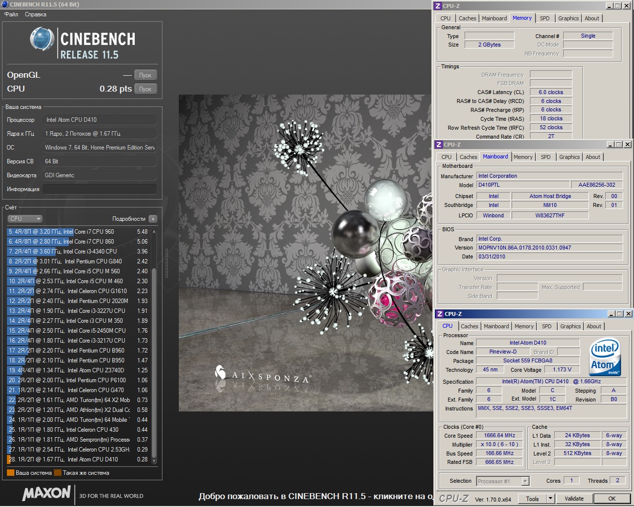Select CPU tab in the Memory CPU-Z window
This screenshot has width=634, height=507.
(x=446, y=18)
